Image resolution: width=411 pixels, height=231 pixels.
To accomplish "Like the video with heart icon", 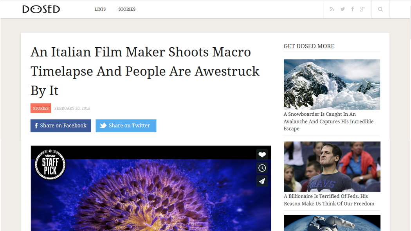I will pos(262,155).
